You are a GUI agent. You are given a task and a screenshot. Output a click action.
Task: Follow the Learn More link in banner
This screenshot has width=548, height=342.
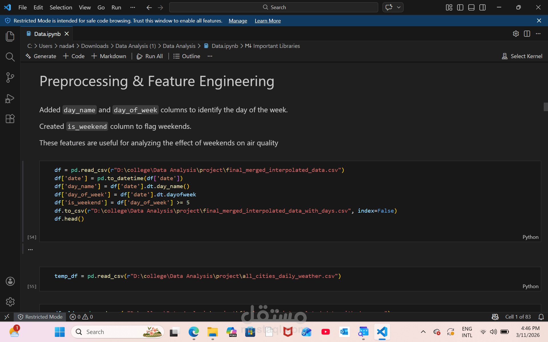(267, 21)
